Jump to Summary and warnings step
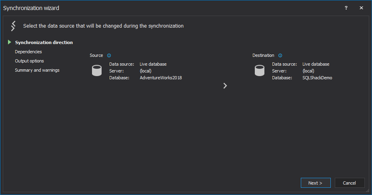Image resolution: width=372 pixels, height=195 pixels. click(37, 70)
